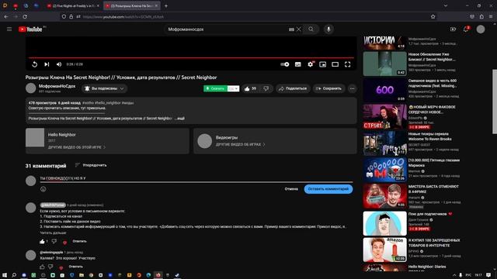Like the pinned conditions comment
The height and width of the screenshot is (279, 497).
[x=42, y=241]
